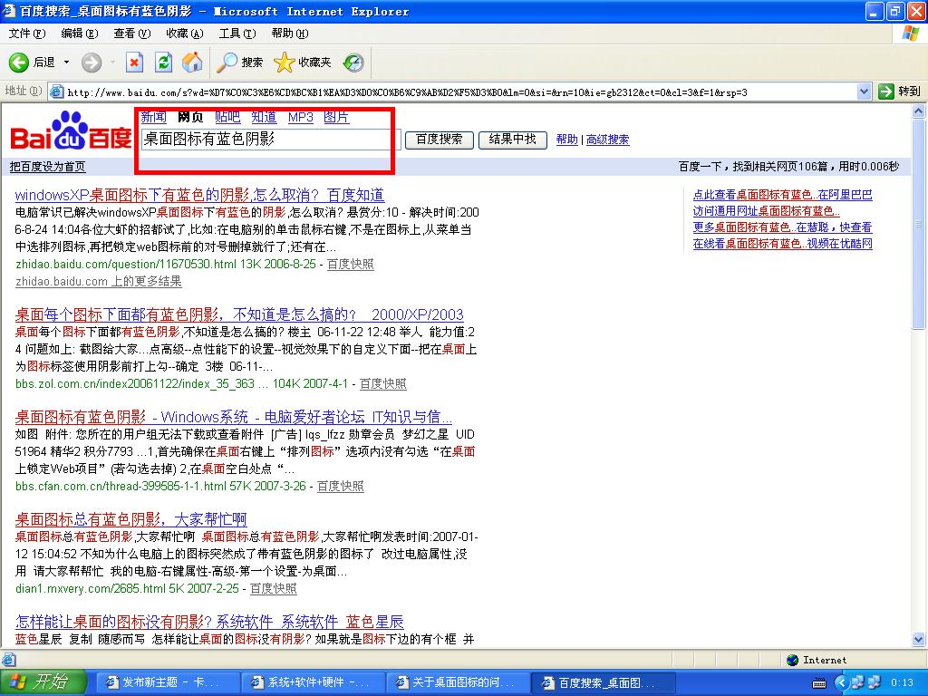Open the 高级搜索 link
The width and height of the screenshot is (928, 696).
(608, 140)
